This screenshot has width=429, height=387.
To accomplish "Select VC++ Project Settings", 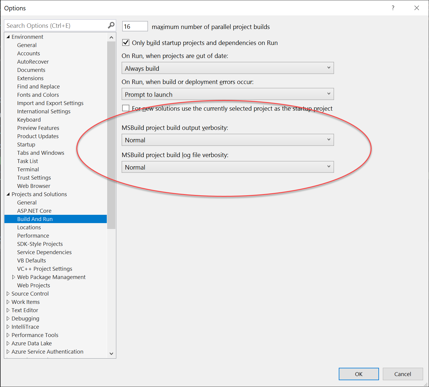I will [45, 269].
